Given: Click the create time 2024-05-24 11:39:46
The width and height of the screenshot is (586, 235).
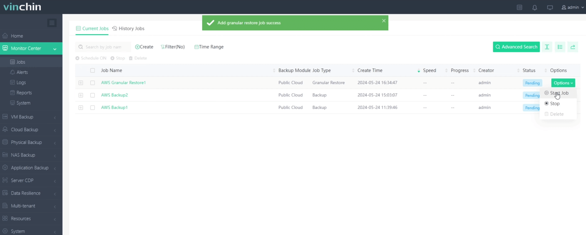Looking at the screenshot, I should click(377, 108).
